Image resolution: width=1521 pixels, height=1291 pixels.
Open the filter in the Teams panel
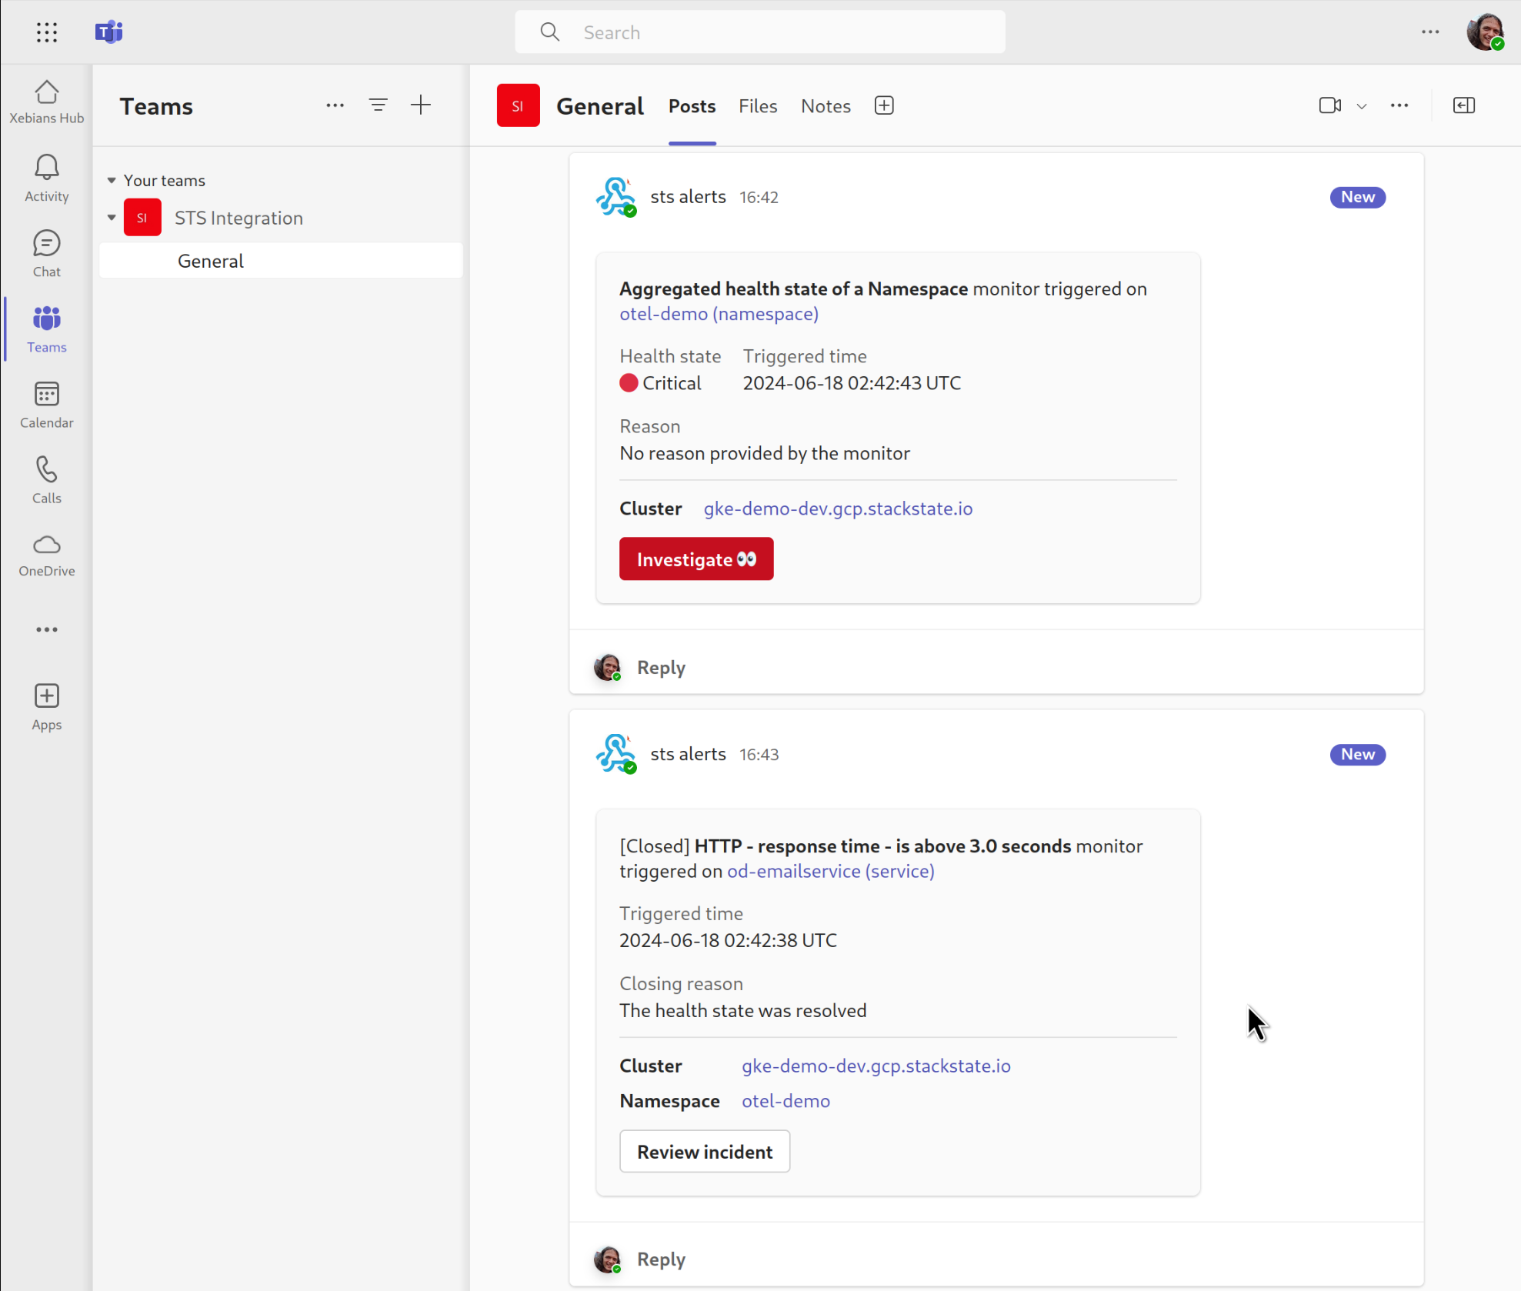click(x=378, y=105)
